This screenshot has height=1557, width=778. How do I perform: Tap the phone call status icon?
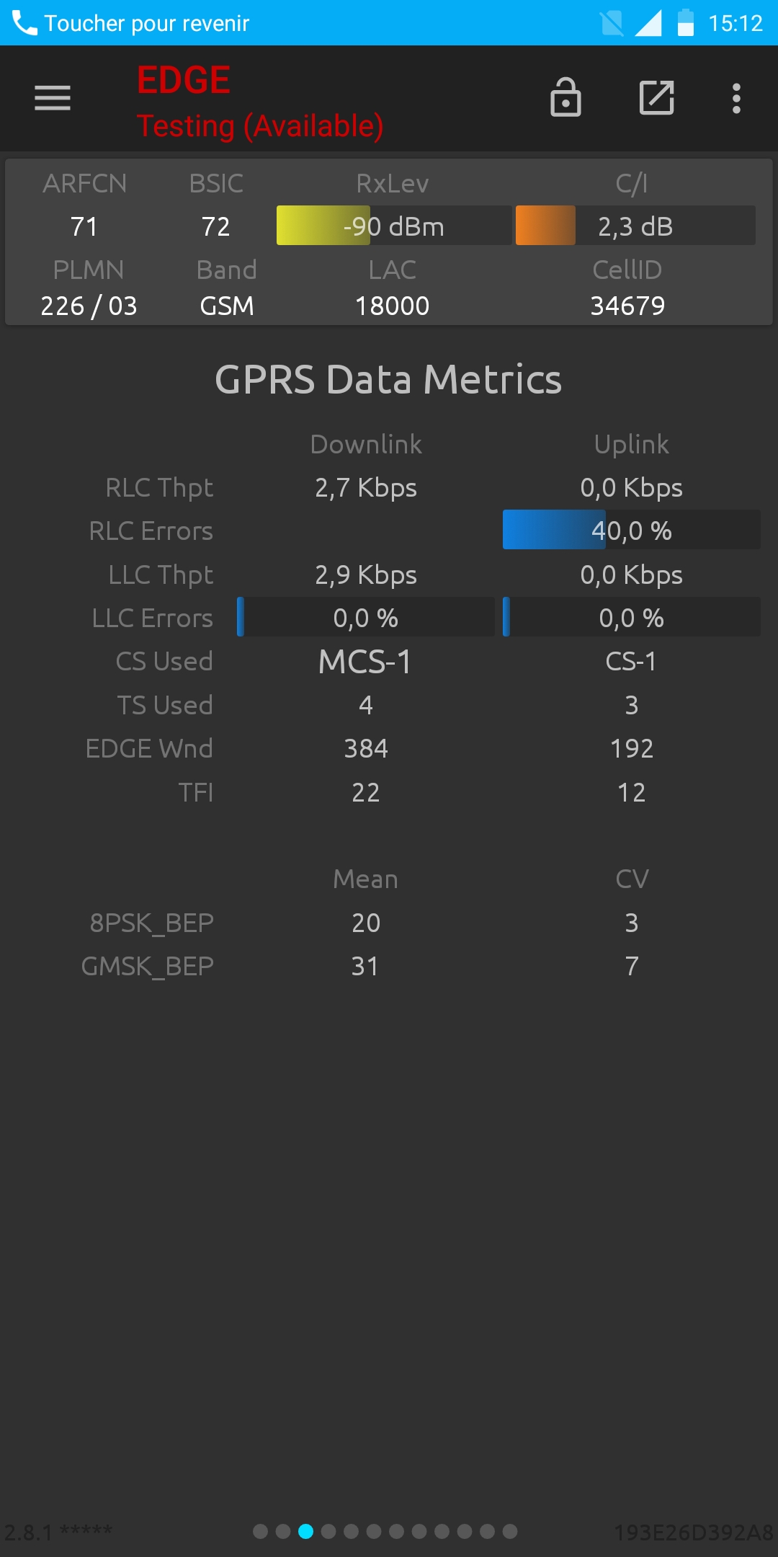pos(24,23)
